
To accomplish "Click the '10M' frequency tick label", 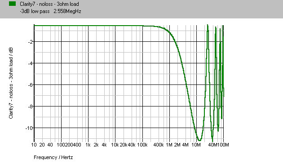I will (x=196, y=145).
